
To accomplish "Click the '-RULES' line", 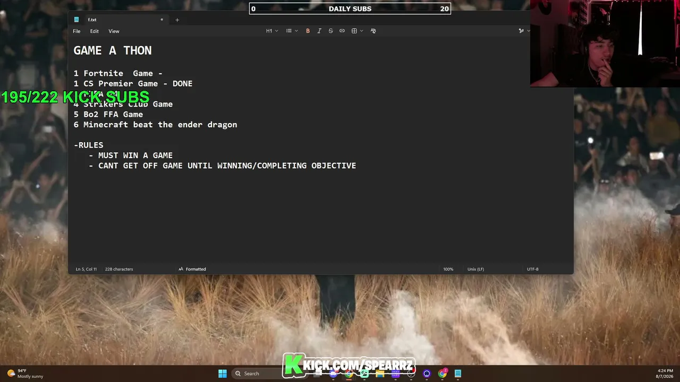I will (x=89, y=145).
